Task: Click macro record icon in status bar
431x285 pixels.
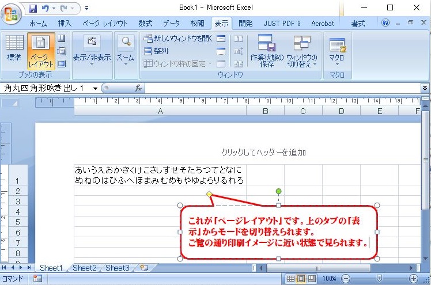Action: click(37, 279)
